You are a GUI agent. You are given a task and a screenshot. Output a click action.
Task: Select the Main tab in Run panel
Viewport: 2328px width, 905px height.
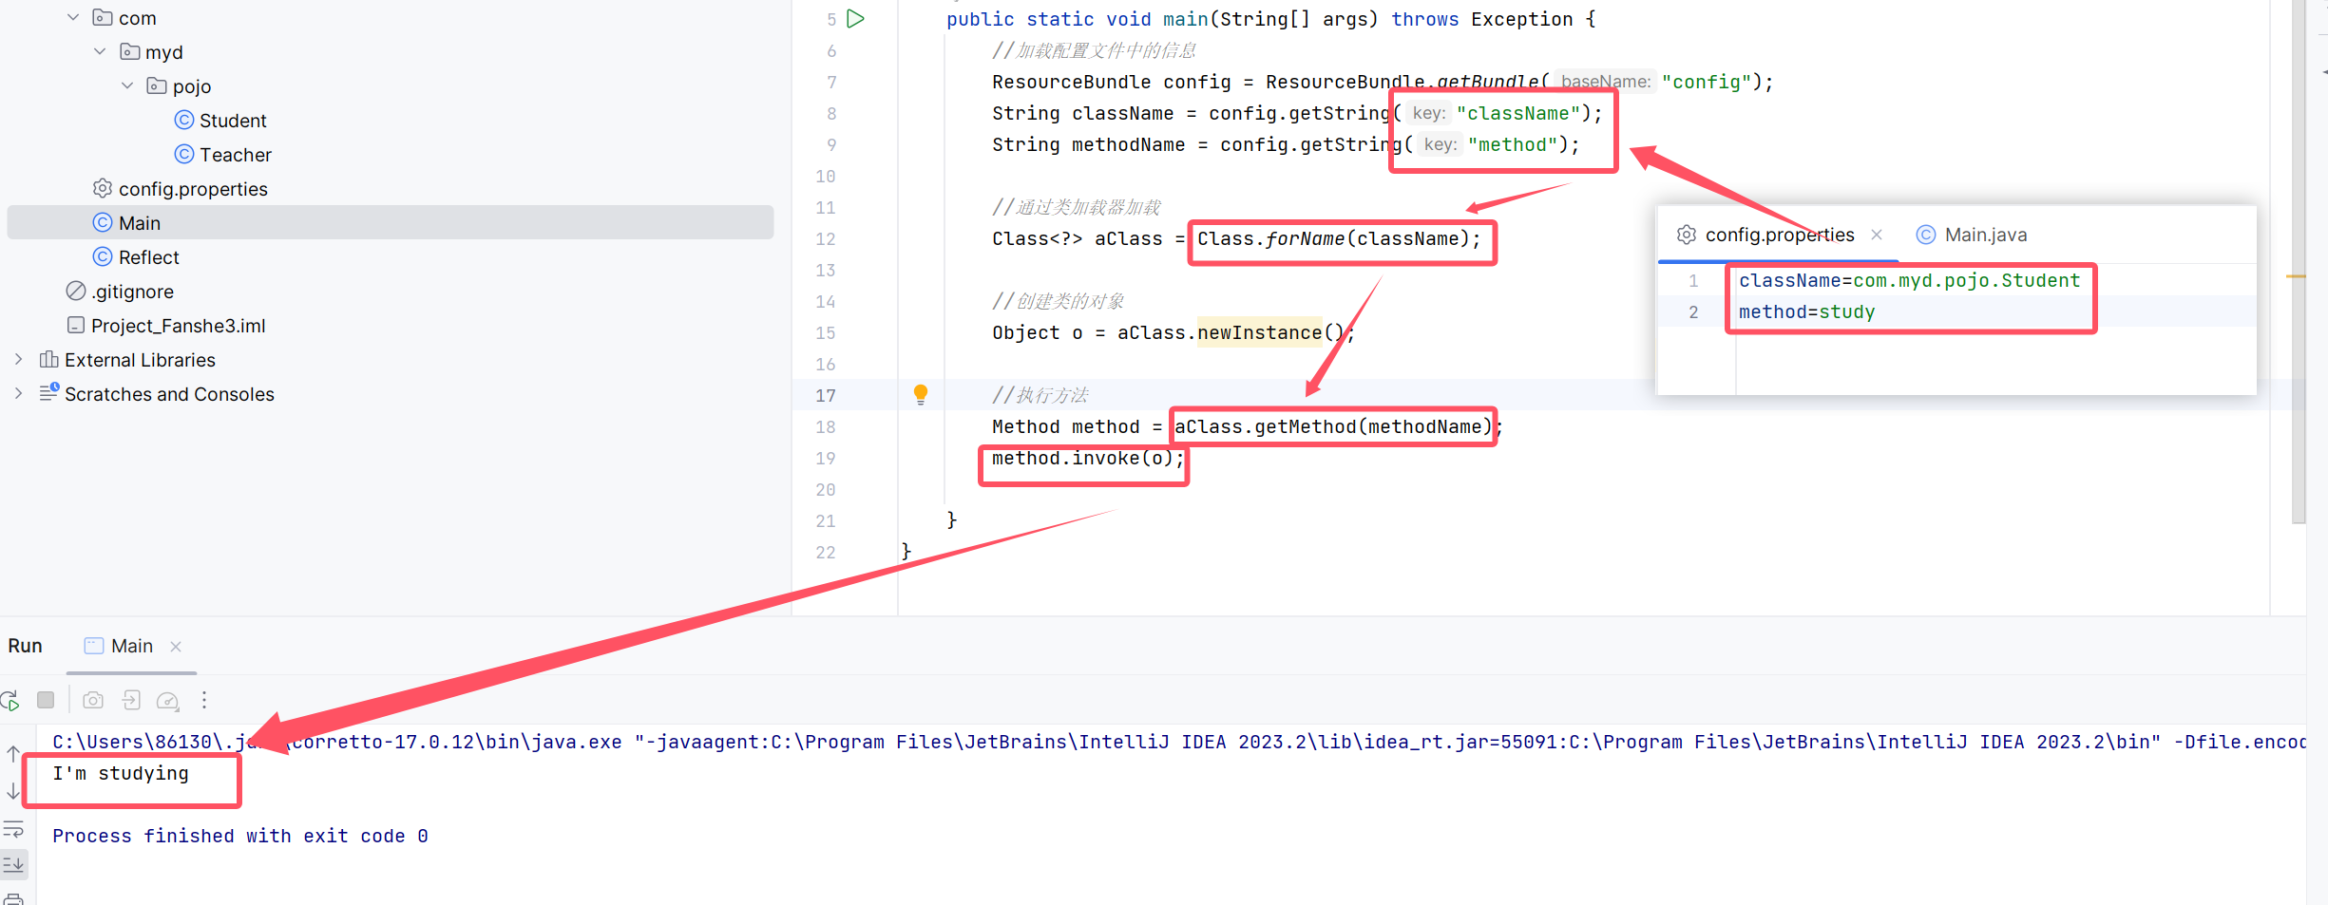131,645
